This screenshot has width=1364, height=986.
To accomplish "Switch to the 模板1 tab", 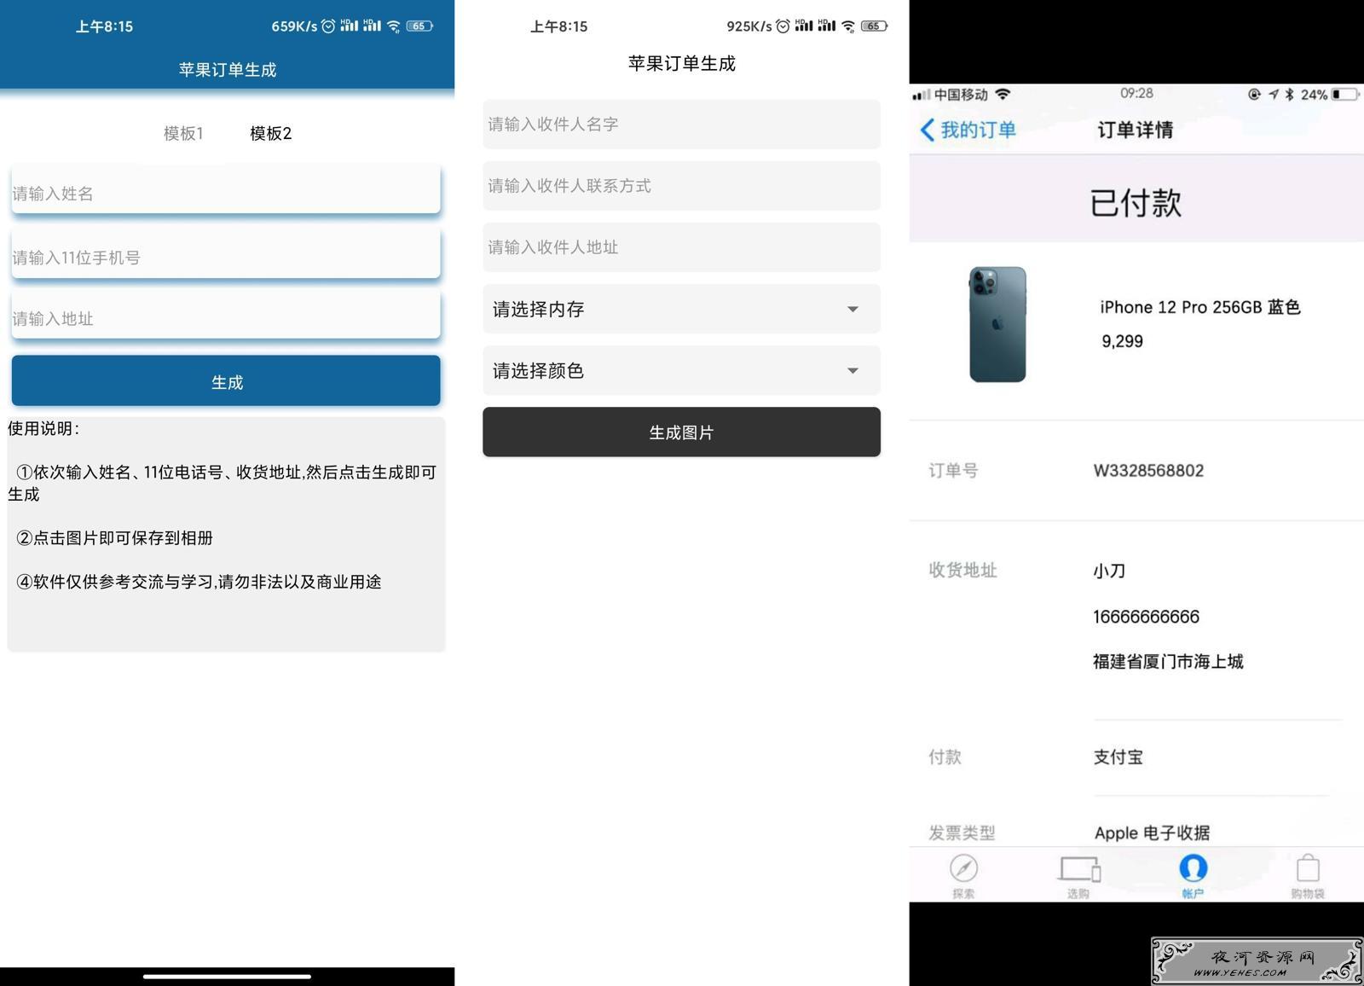I will [x=183, y=133].
